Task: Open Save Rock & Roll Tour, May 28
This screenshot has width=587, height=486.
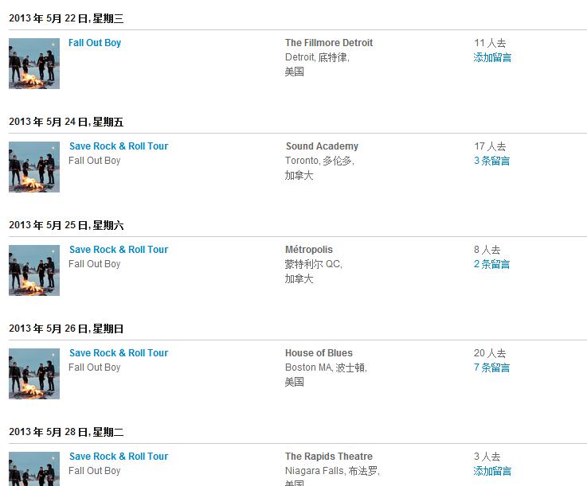Action: pos(119,457)
